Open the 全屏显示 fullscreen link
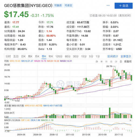 click(126, 56)
